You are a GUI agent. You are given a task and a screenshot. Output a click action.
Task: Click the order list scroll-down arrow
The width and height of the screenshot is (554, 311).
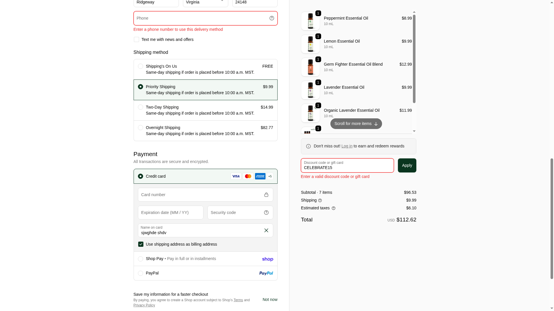414,131
